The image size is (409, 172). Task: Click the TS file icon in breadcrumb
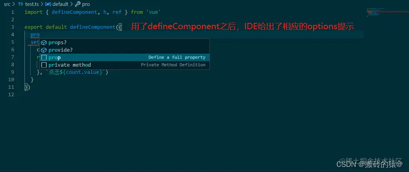click(x=21, y=4)
